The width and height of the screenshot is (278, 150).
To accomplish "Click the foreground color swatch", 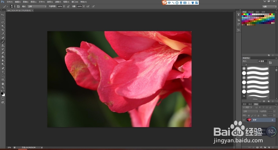I will click(2, 93).
